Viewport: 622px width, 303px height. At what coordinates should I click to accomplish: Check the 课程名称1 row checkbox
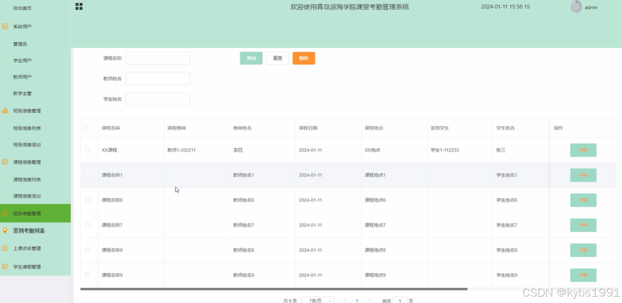[87, 175]
